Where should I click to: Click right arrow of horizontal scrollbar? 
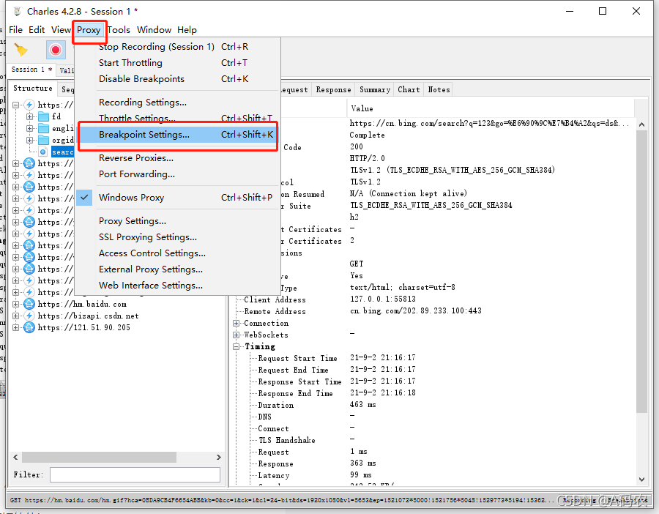pos(218,458)
